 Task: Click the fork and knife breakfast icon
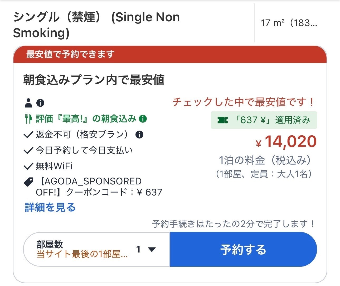(x=28, y=119)
